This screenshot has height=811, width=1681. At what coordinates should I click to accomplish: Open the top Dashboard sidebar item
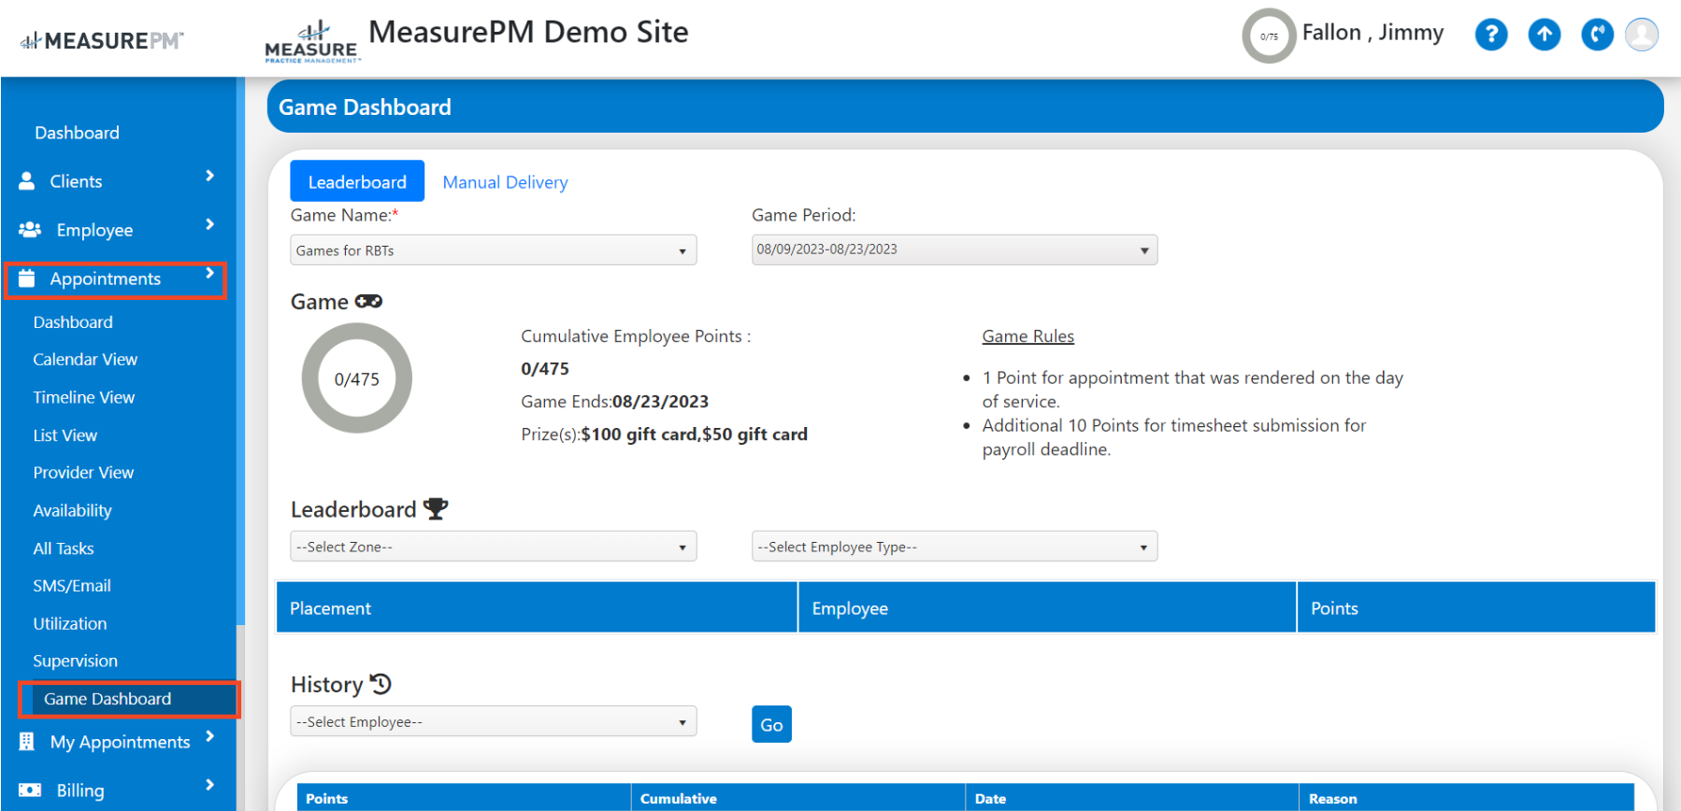(77, 133)
